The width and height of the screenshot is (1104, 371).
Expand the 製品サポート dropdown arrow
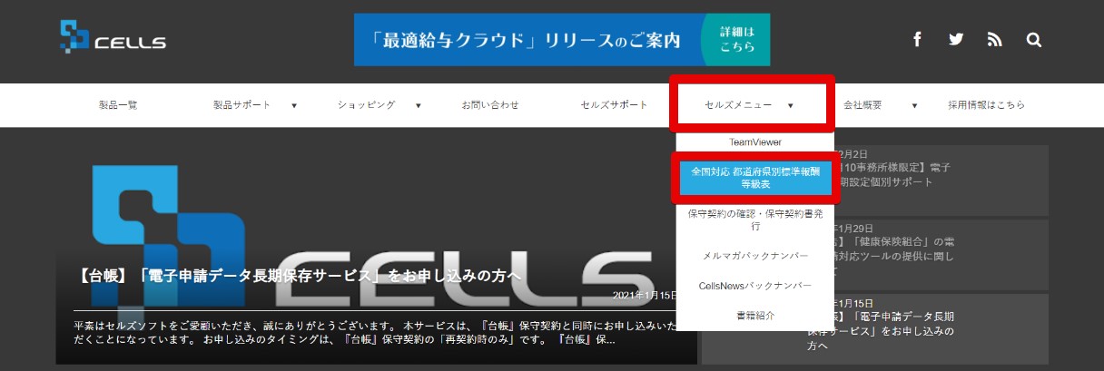(x=294, y=106)
